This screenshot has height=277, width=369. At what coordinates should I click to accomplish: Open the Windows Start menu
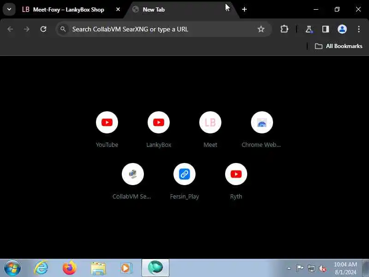12,268
